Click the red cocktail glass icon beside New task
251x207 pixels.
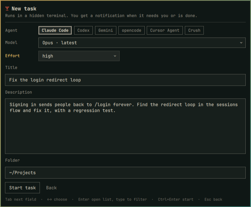point(7,9)
